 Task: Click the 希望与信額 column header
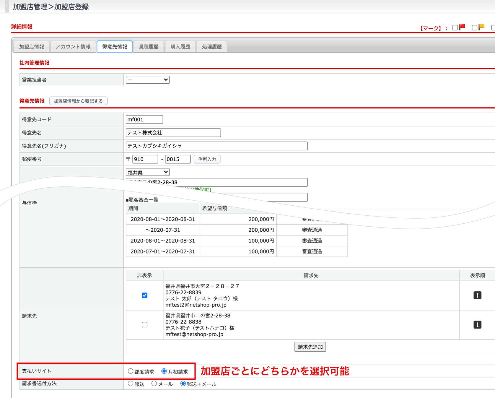(x=214, y=208)
